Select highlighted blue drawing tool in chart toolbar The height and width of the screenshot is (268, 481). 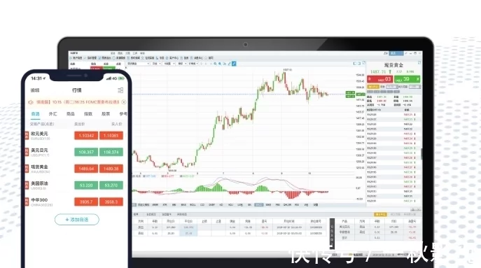tap(234, 64)
